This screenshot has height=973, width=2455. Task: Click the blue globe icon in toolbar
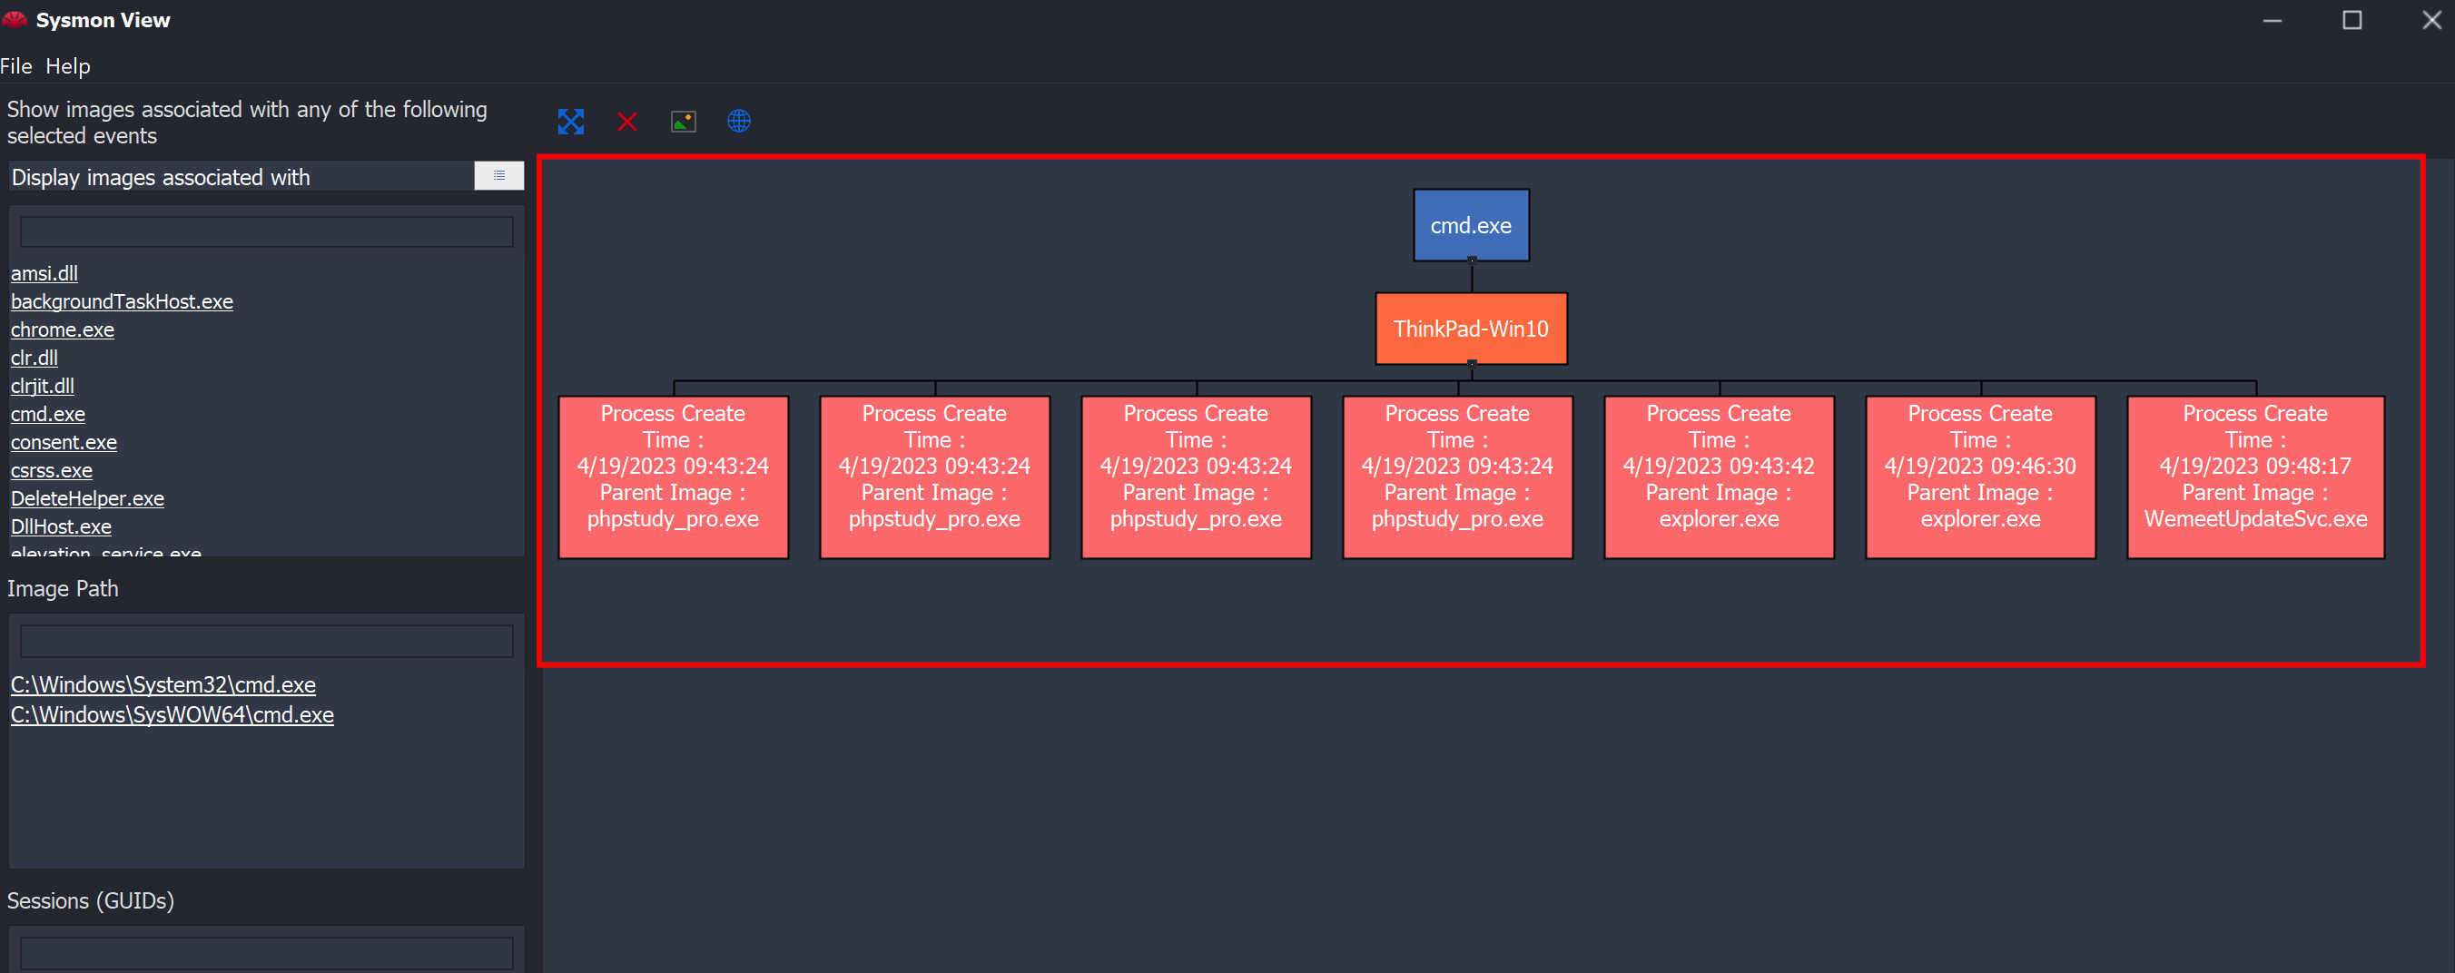click(x=739, y=121)
